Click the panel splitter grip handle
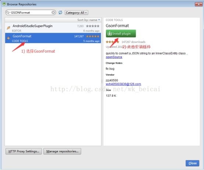 point(102,81)
